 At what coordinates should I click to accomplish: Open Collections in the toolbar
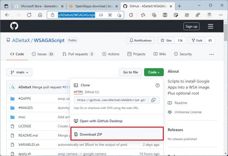tap(154, 15)
